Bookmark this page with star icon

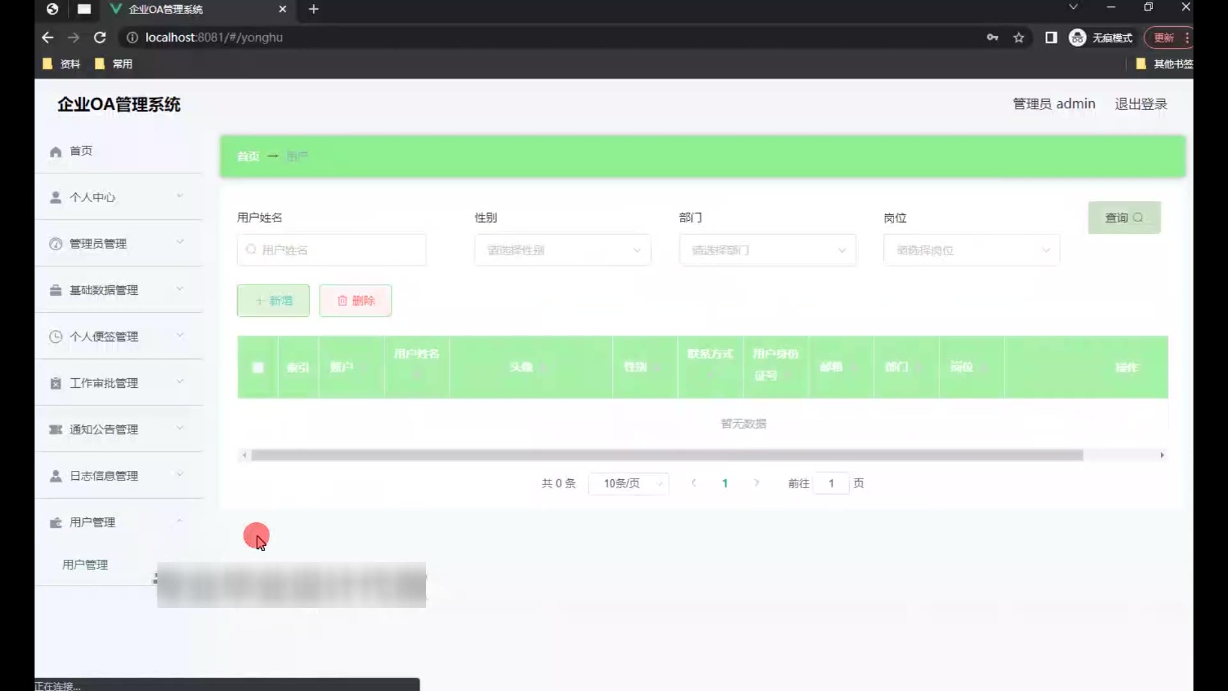click(x=1019, y=38)
